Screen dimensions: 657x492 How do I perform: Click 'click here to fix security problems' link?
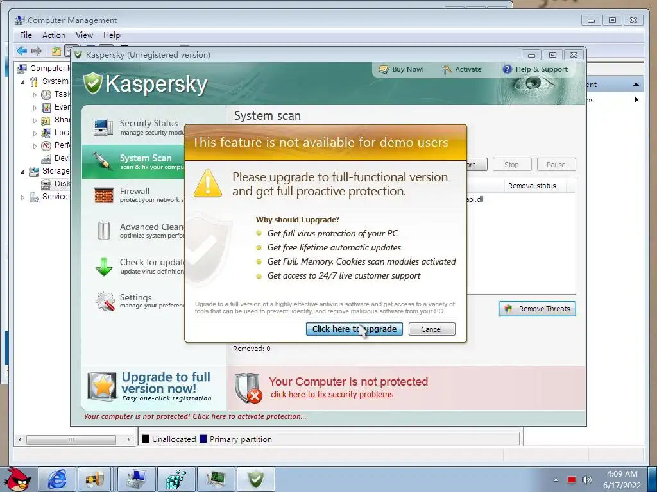click(x=332, y=395)
